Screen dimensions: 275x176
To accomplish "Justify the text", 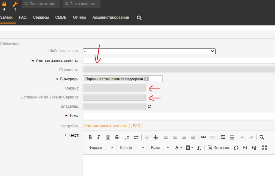I will 193,138.
